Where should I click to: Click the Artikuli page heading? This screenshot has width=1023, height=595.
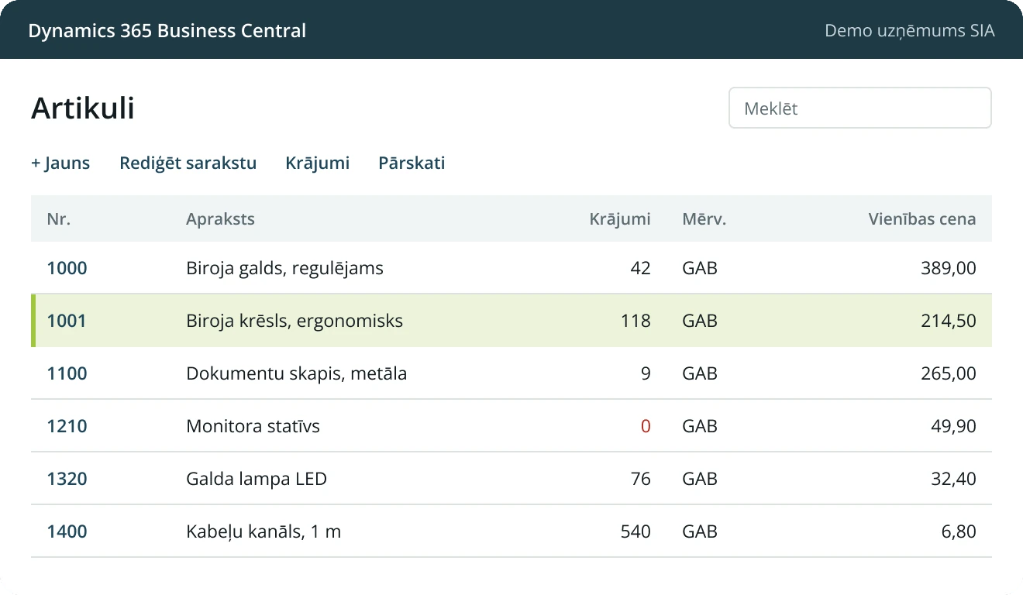pos(83,108)
